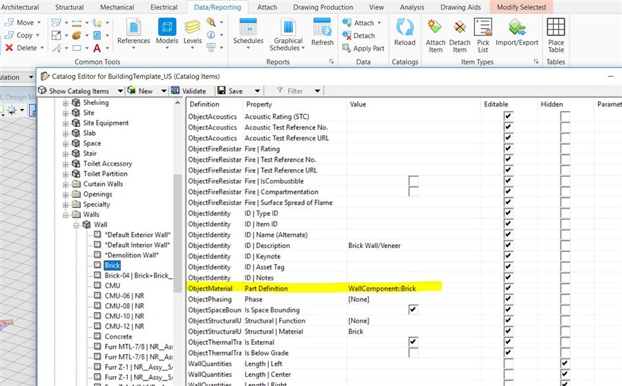Viewport: 622px width, 386px height.
Task: Open the Analysis ribbon tab
Action: pyautogui.click(x=412, y=7)
